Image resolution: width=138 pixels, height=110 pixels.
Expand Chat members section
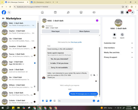[118, 48]
